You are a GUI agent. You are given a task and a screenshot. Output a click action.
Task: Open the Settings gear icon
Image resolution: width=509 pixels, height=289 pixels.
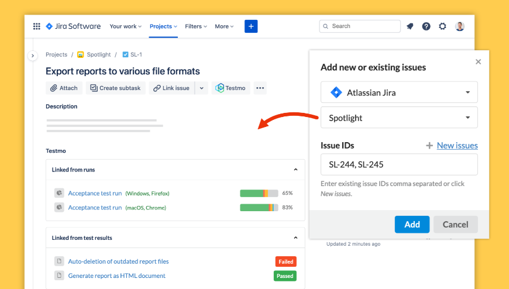(442, 26)
